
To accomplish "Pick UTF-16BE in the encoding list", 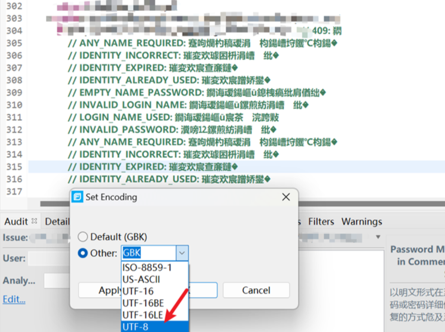I will coord(154,303).
